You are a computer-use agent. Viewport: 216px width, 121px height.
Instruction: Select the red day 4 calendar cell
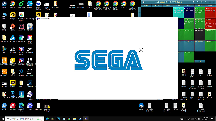click(x=210, y=12)
